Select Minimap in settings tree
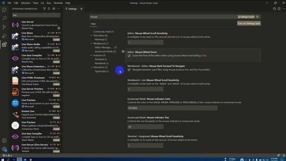Image resolution: width=286 pixels, height=161 pixels. point(101,39)
